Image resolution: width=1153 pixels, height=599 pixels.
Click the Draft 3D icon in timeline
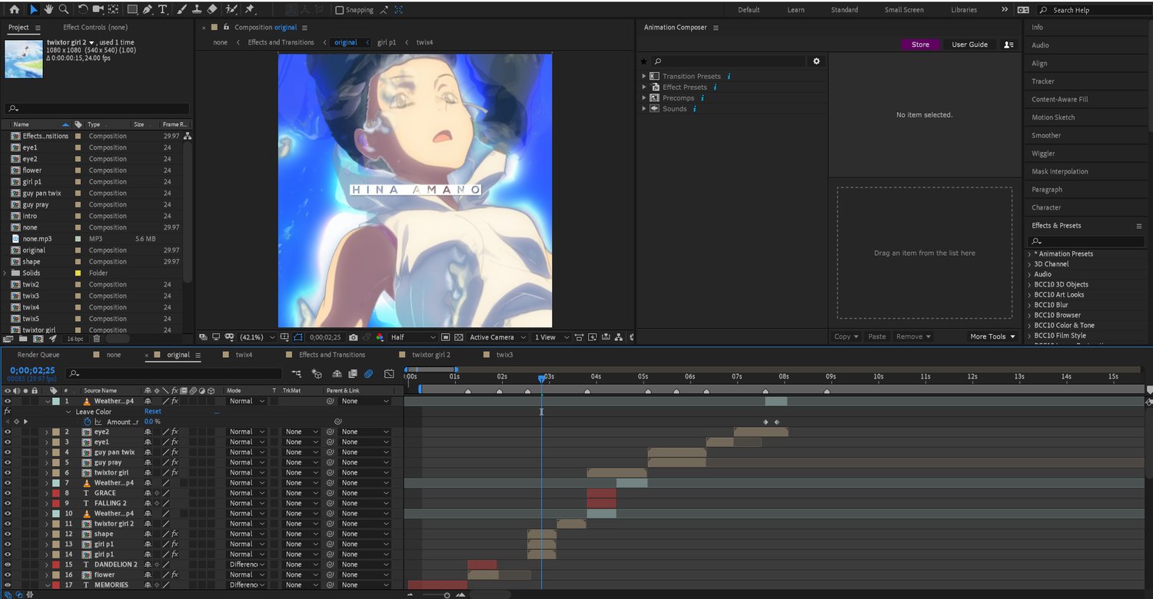coord(317,374)
